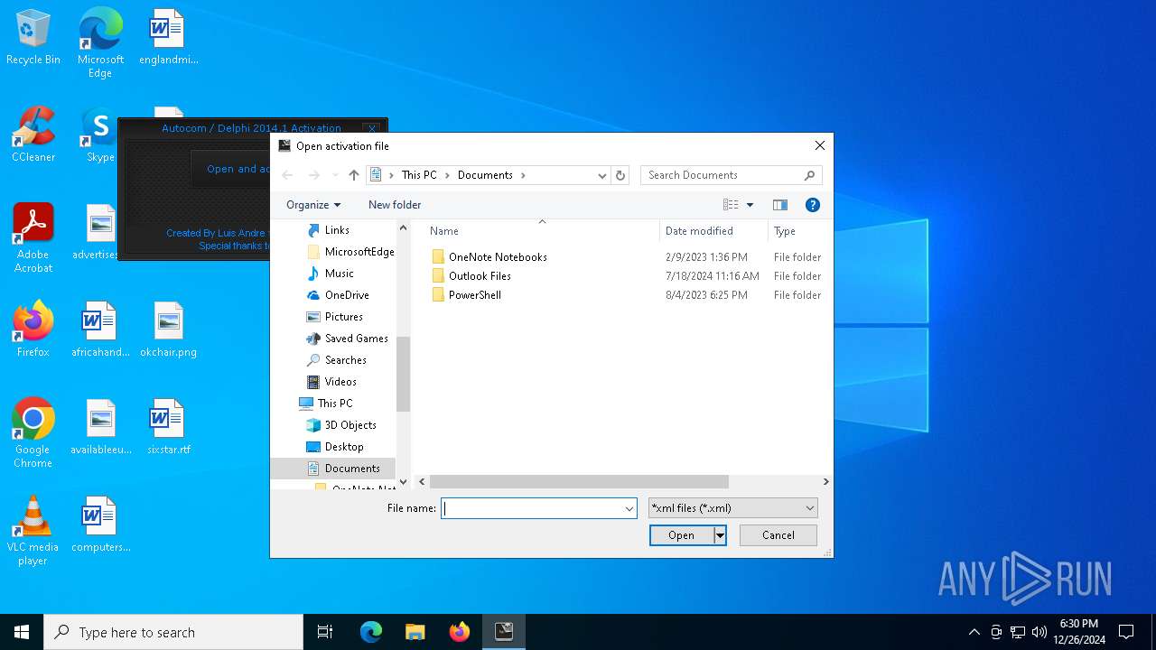
Task: Open Skype desktop shortcut
Action: point(99,135)
